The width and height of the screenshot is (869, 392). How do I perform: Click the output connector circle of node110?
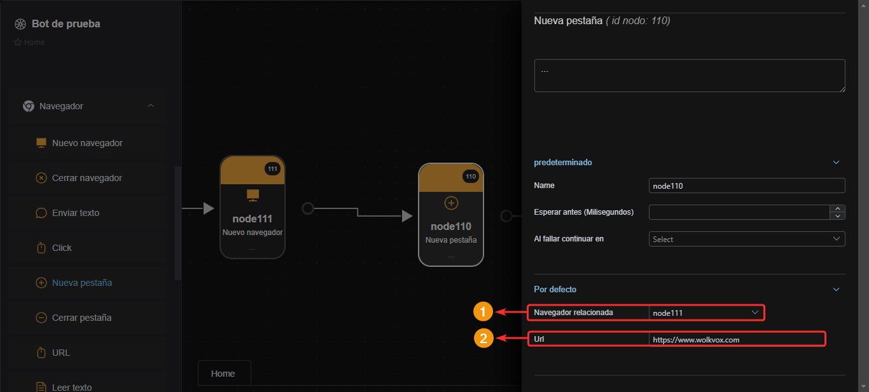506,216
